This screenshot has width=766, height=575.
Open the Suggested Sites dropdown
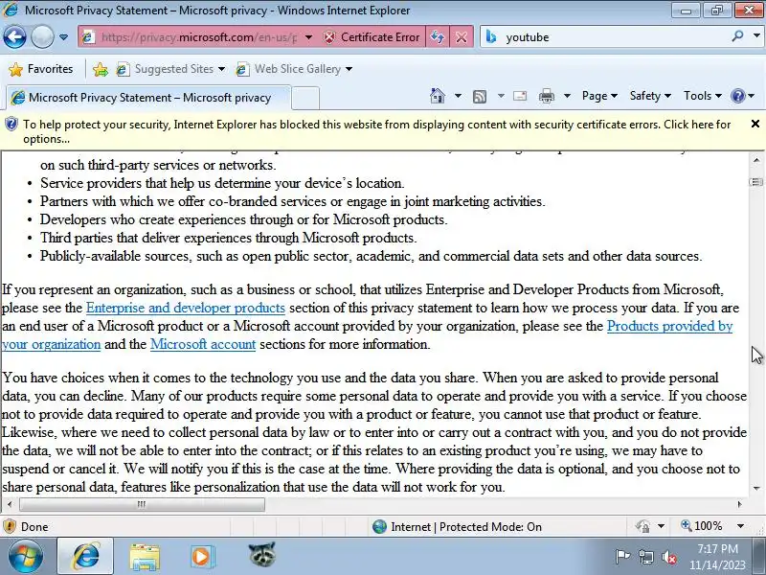[x=171, y=69]
